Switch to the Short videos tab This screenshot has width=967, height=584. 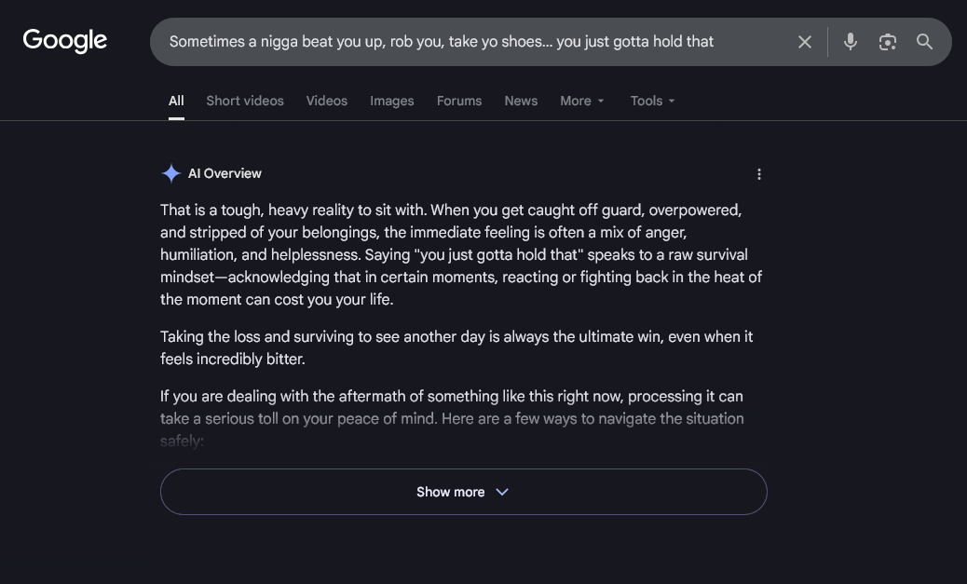[x=245, y=101]
